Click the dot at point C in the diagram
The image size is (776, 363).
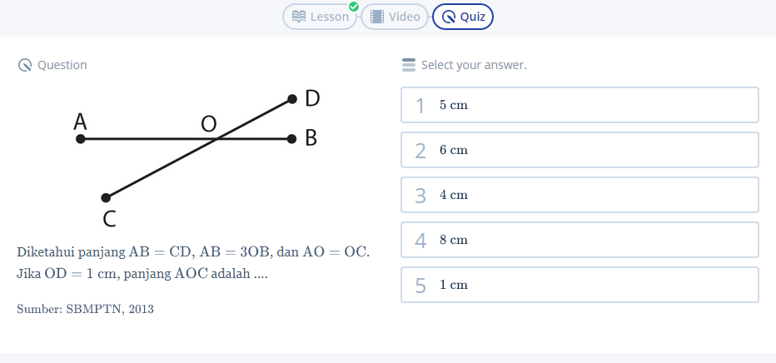click(106, 198)
